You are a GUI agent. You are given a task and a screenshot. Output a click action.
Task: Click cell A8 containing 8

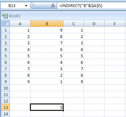click(x=20, y=75)
